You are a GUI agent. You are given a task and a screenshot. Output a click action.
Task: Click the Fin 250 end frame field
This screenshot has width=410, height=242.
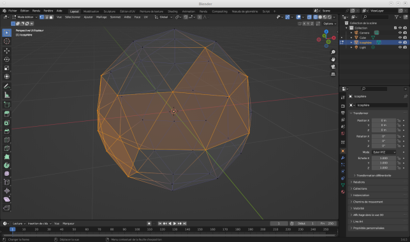327,224
